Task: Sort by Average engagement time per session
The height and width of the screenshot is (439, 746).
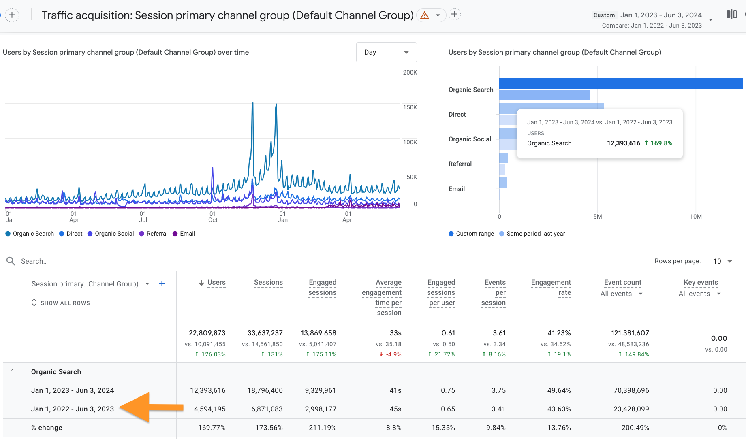Action: pyautogui.click(x=382, y=298)
